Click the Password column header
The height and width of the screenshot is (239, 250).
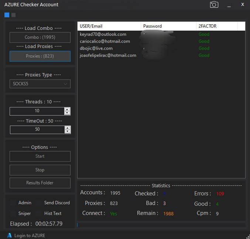pyautogui.click(x=168, y=26)
